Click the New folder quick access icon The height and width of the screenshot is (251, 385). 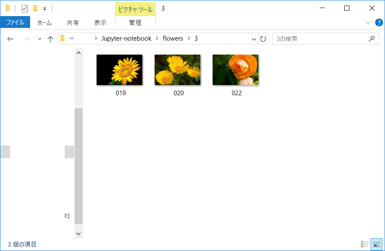click(35, 8)
